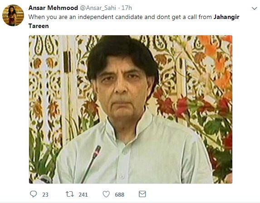Click the retweet count 241
260x203 pixels.
83,195
